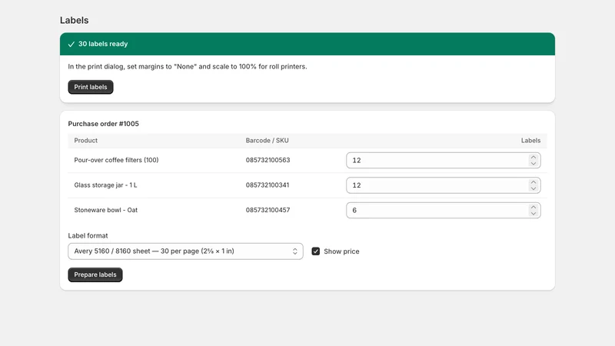Click the 'Pour-over coffee filters (100)' product name
This screenshot has width=615, height=346.
pos(117,160)
